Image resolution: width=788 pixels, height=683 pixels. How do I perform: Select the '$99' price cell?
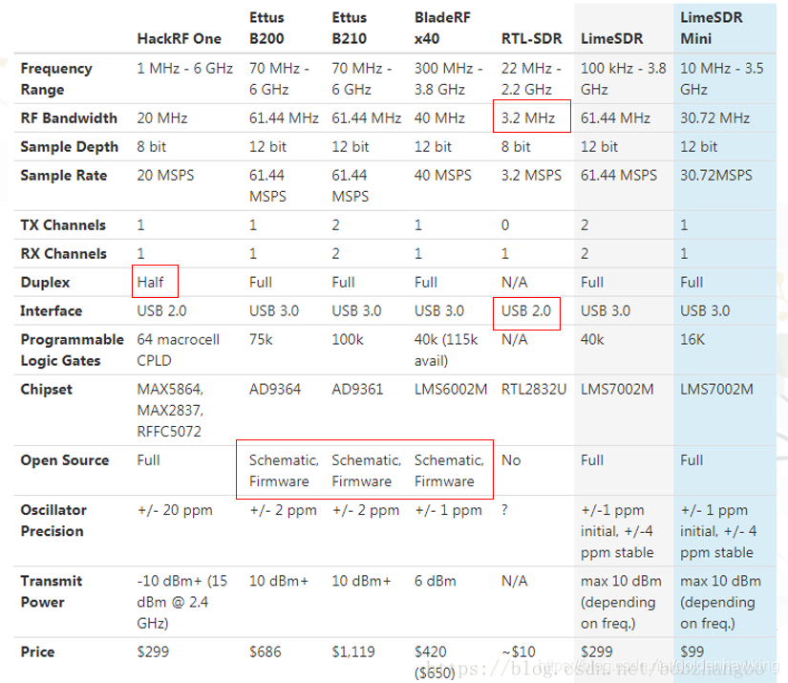tap(692, 652)
